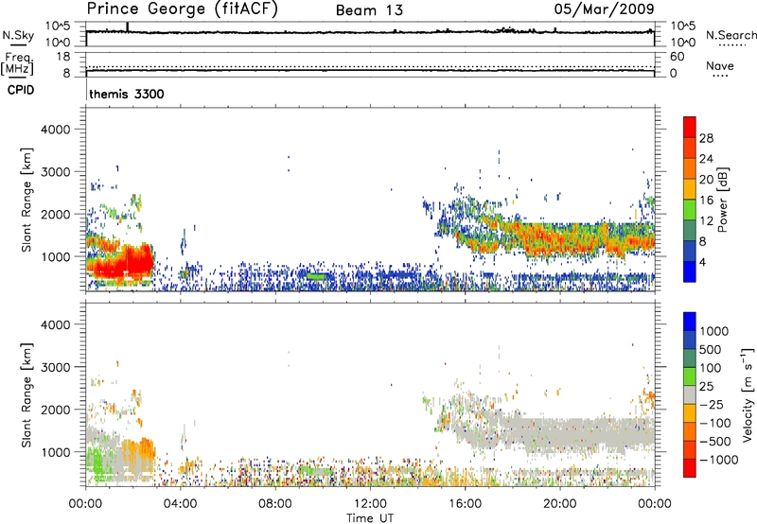Select the 'Freq. [MHz]' axis label

[x=18, y=63]
